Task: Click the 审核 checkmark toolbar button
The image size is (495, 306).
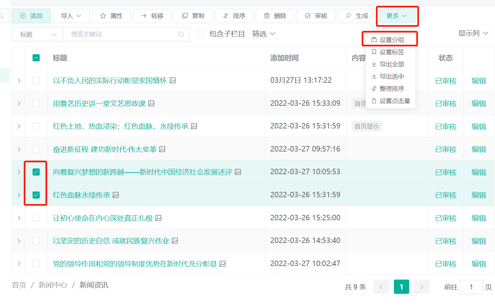Action: [316, 16]
